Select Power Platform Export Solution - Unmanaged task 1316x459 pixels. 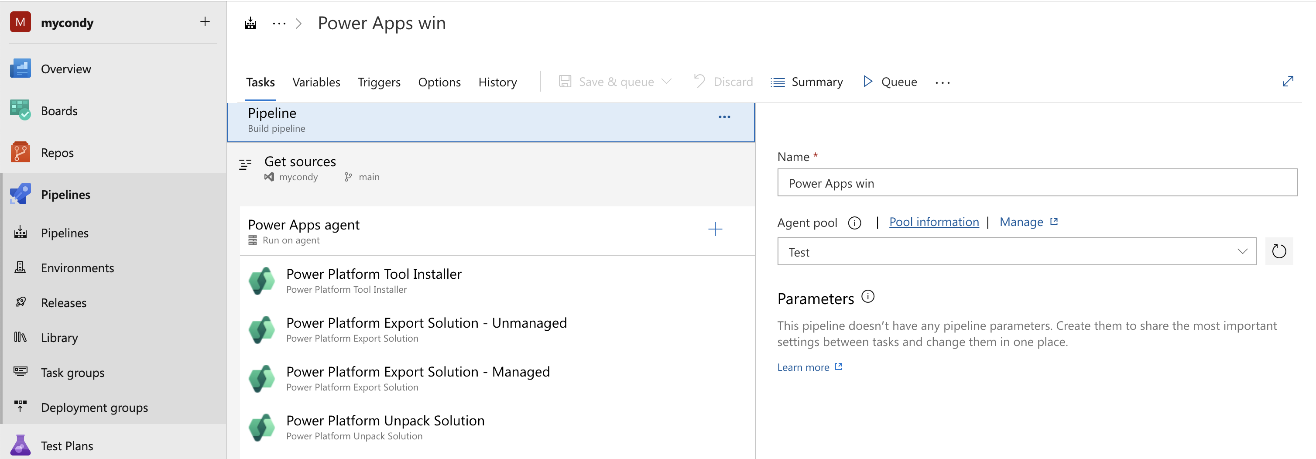[497, 330]
